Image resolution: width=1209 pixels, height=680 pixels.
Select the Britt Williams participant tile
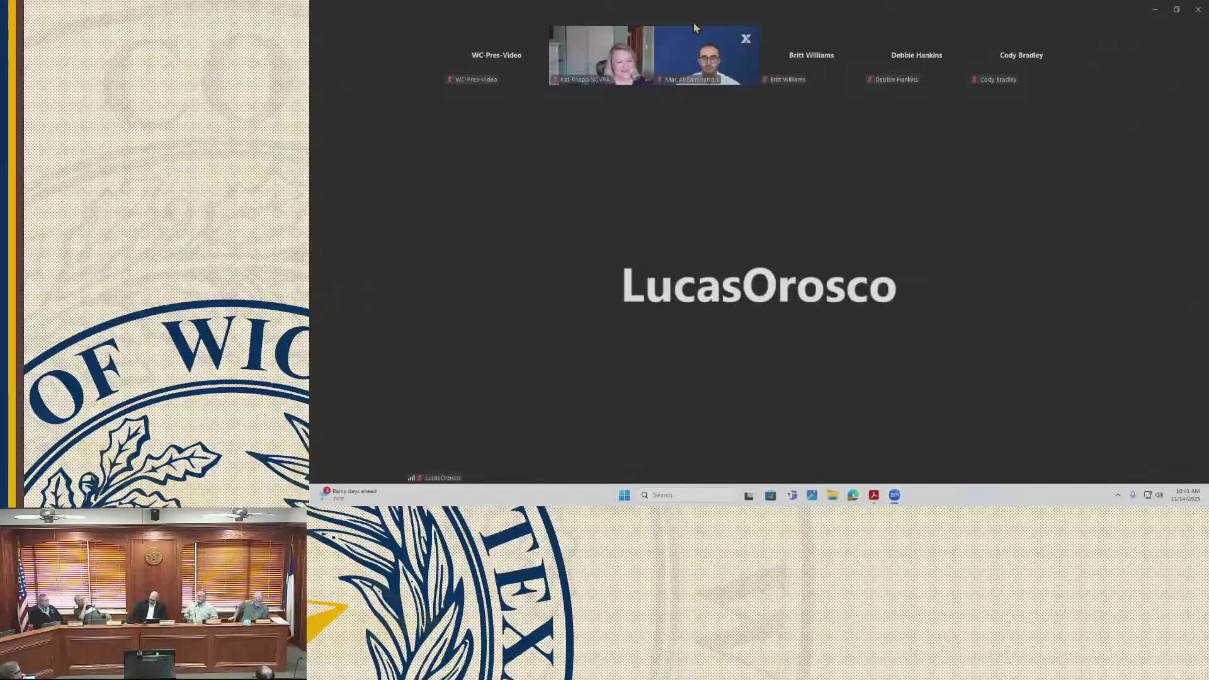coord(811,55)
